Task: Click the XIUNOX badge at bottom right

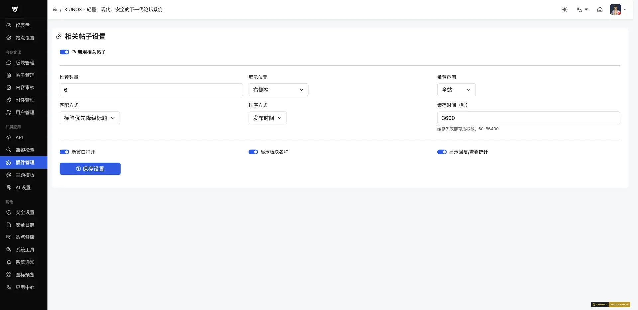Action: click(x=611, y=304)
